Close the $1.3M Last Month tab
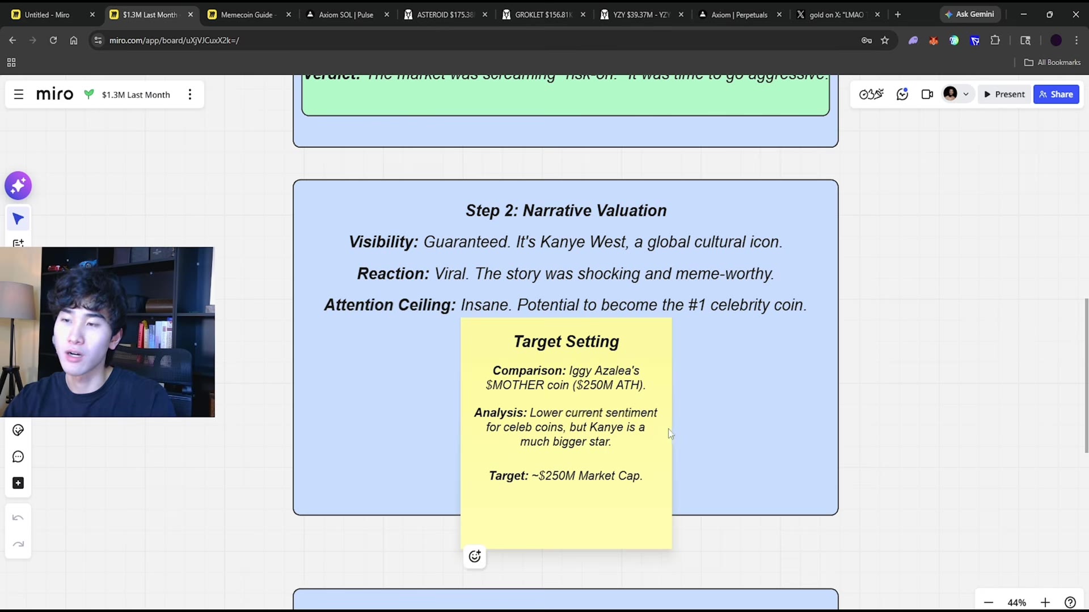Screen dimensions: 1089x612 (x=191, y=15)
